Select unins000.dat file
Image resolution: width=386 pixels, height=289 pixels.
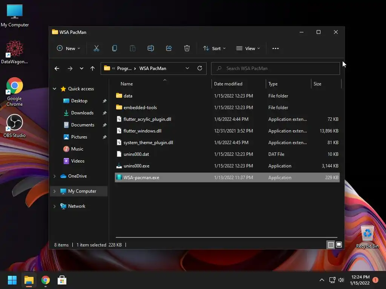[x=227, y=154]
